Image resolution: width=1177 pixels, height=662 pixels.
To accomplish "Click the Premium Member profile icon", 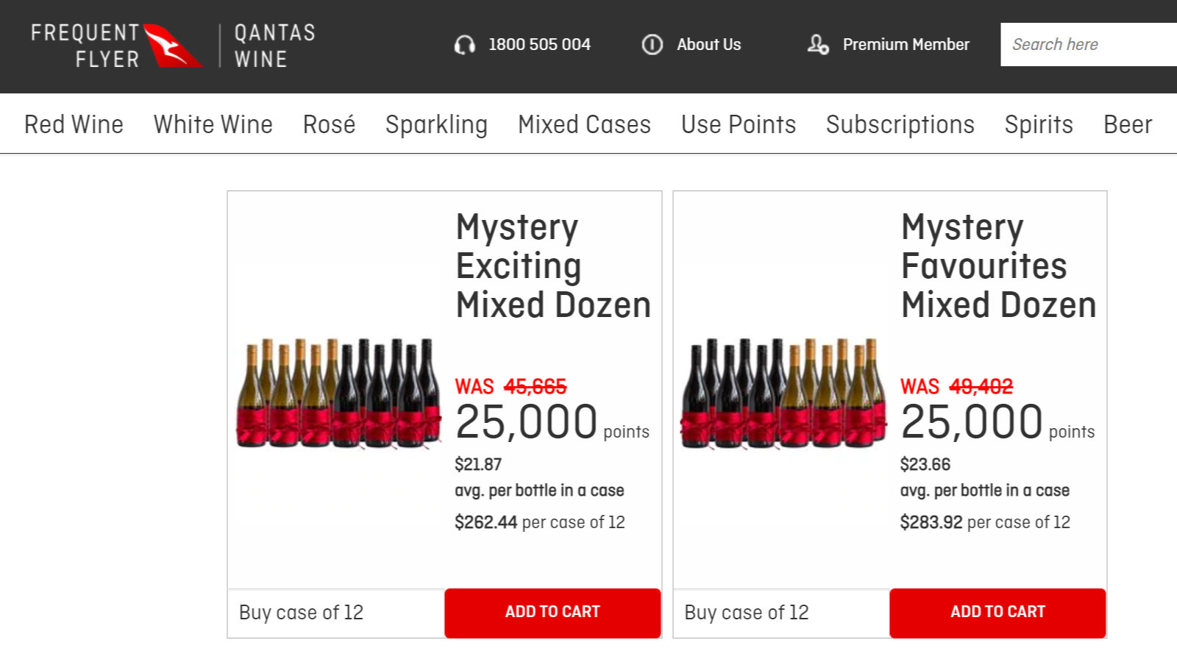I will point(818,45).
